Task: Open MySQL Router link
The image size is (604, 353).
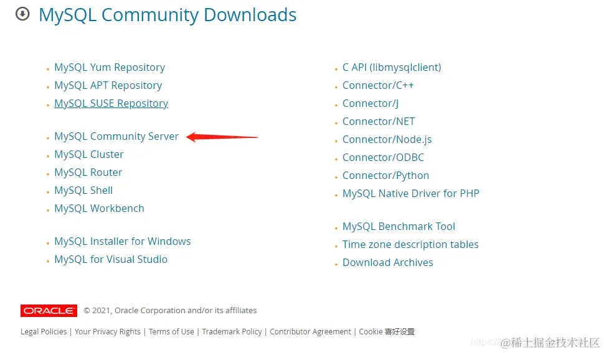Action: point(88,173)
